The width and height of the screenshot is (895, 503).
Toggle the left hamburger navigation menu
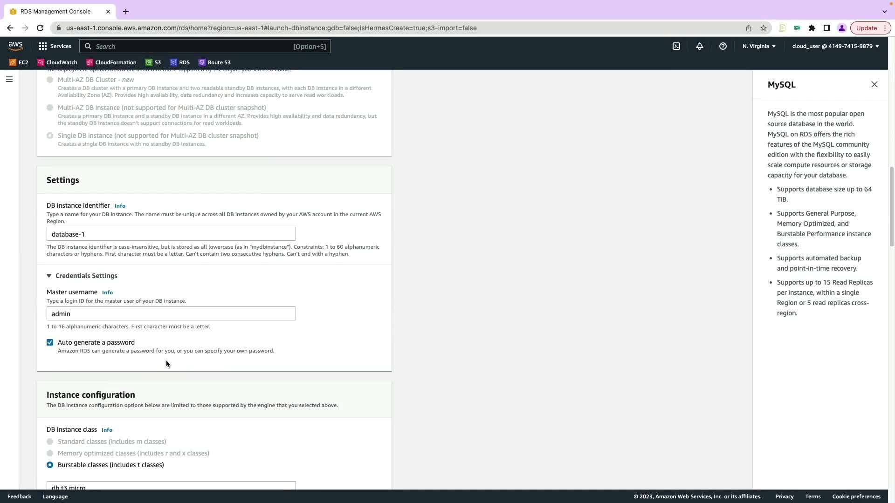coord(9,79)
